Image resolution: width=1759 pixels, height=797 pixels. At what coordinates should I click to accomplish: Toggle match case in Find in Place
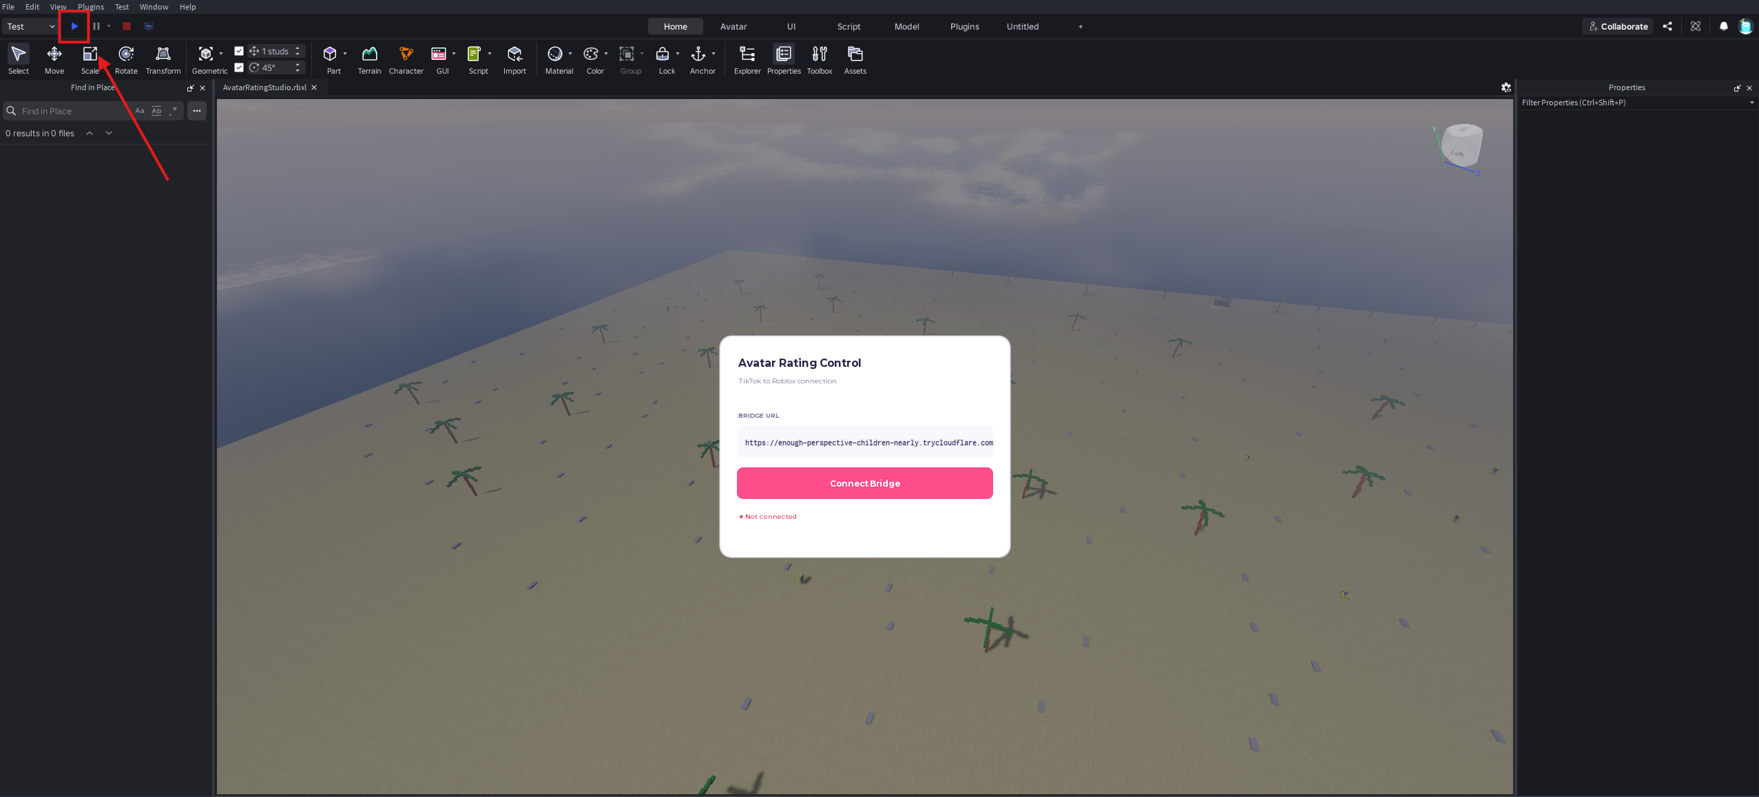(x=140, y=111)
